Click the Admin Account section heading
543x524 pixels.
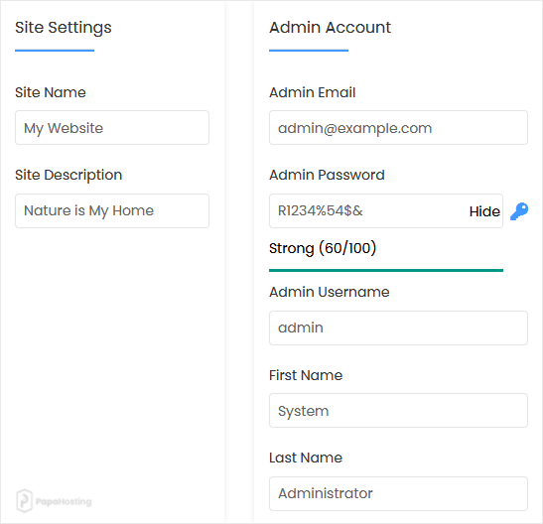point(330,28)
